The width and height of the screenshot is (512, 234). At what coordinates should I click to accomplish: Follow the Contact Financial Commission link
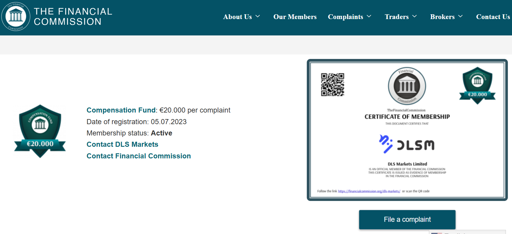coord(138,156)
